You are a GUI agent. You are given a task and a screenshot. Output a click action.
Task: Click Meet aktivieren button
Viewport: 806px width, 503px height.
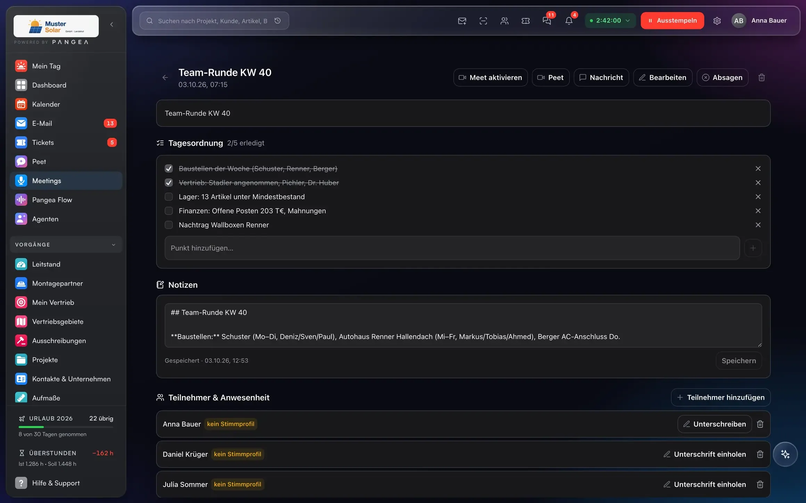(x=491, y=78)
